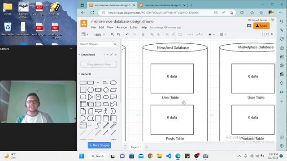Collapse the menu bar with double chevron
This screenshot has width=287, height=161.
coord(272,34)
